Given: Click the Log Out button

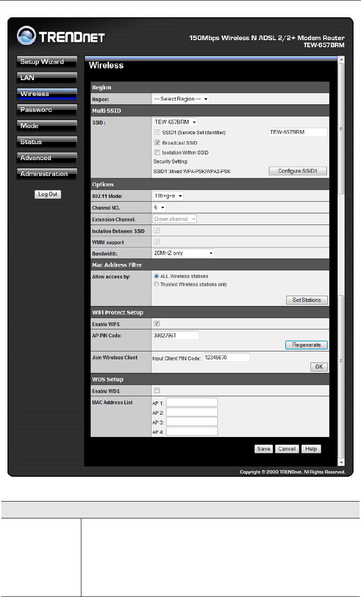Looking at the screenshot, I should 48,194.
